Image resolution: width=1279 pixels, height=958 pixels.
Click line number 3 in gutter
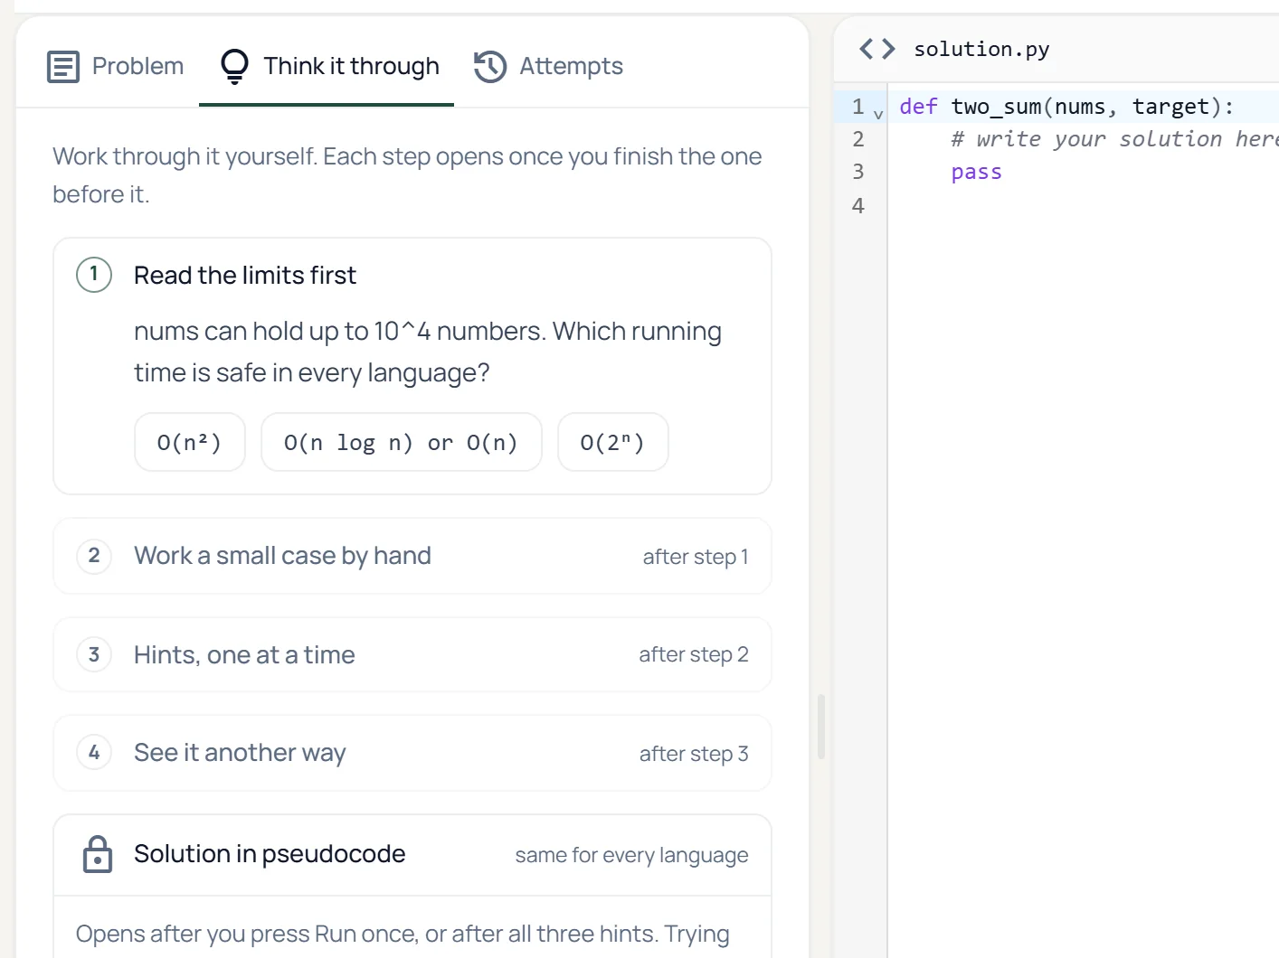pyautogui.click(x=858, y=172)
